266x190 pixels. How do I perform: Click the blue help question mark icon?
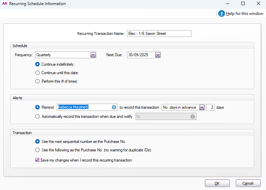tap(222, 14)
